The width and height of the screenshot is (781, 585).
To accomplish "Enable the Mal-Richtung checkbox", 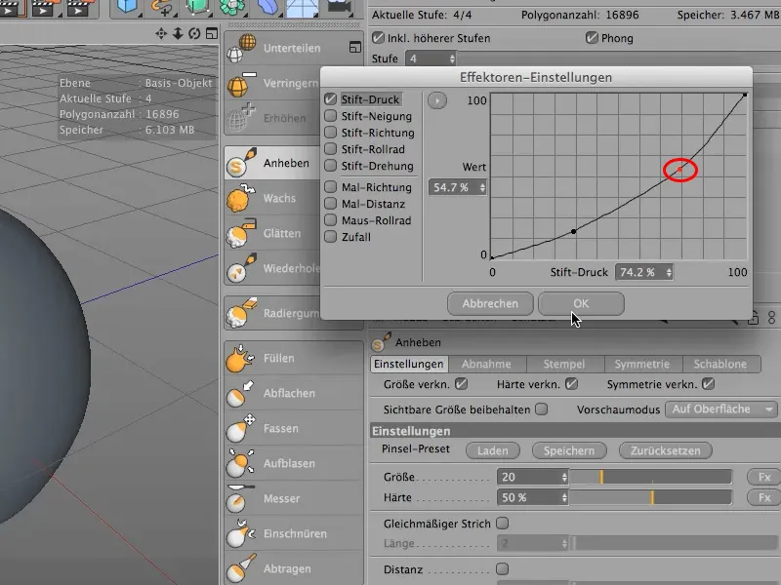I will coord(330,187).
